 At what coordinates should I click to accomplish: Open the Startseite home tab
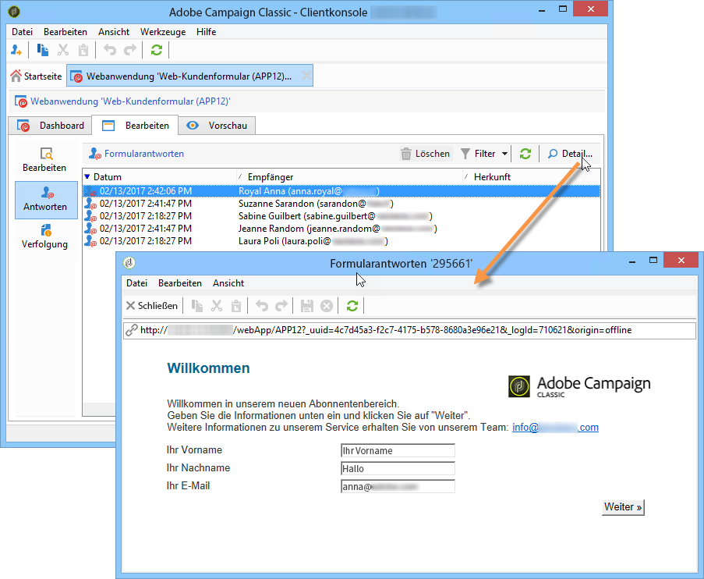click(36, 76)
